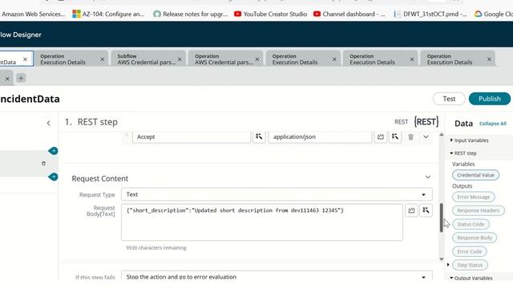Click data pill picker beside Request Body
Viewport: 513px width, 289px height.
426,210
